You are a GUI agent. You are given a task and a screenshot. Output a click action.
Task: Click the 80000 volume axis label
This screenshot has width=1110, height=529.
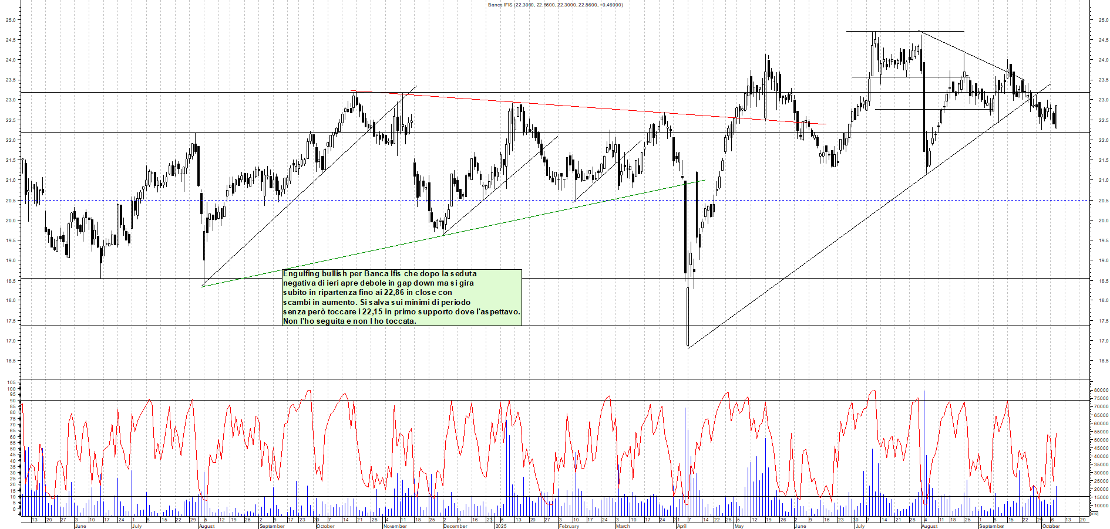1101,390
